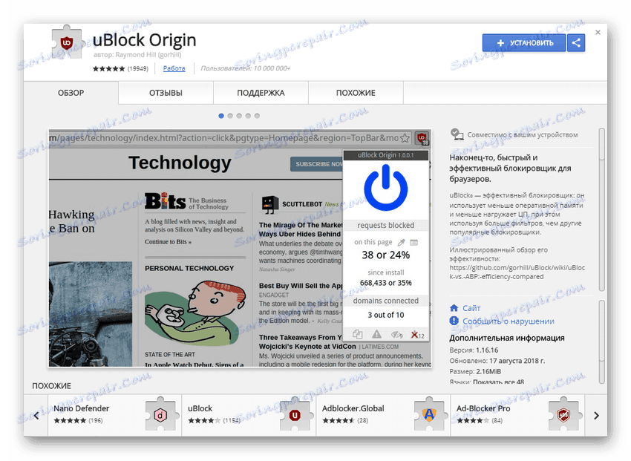The height and width of the screenshot is (461, 631).
Task: Select the second carousel dot indicator
Action: click(231, 116)
